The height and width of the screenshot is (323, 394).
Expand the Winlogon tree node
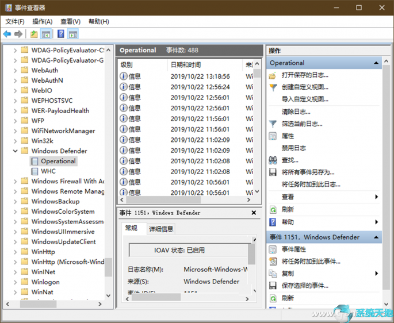15,282
